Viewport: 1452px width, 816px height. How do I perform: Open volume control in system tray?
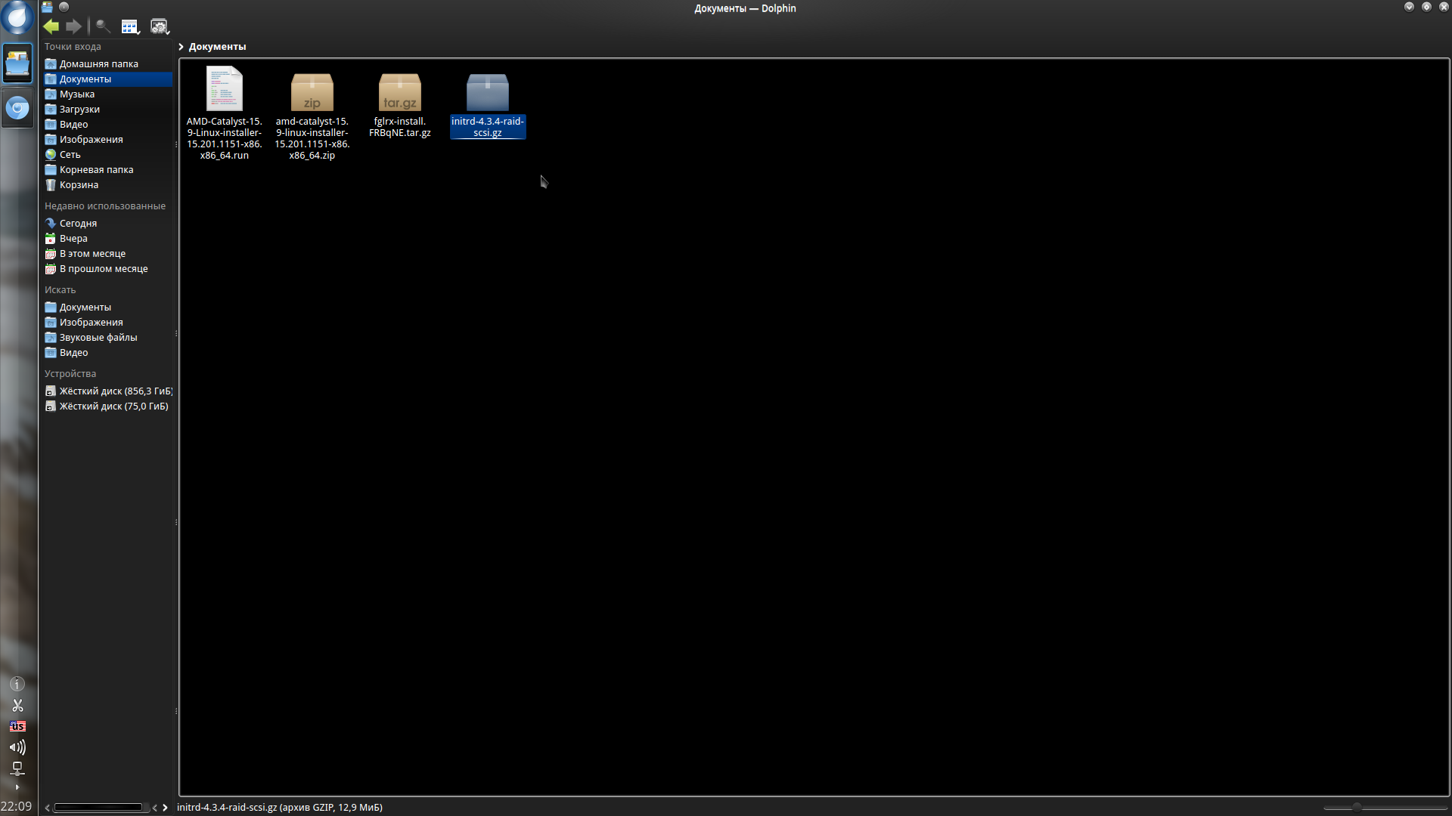[17, 747]
